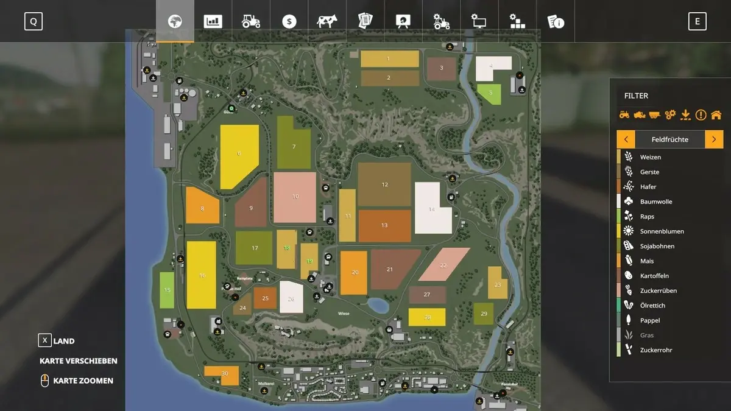Toggle the house buildings map filter

[x=716, y=114]
